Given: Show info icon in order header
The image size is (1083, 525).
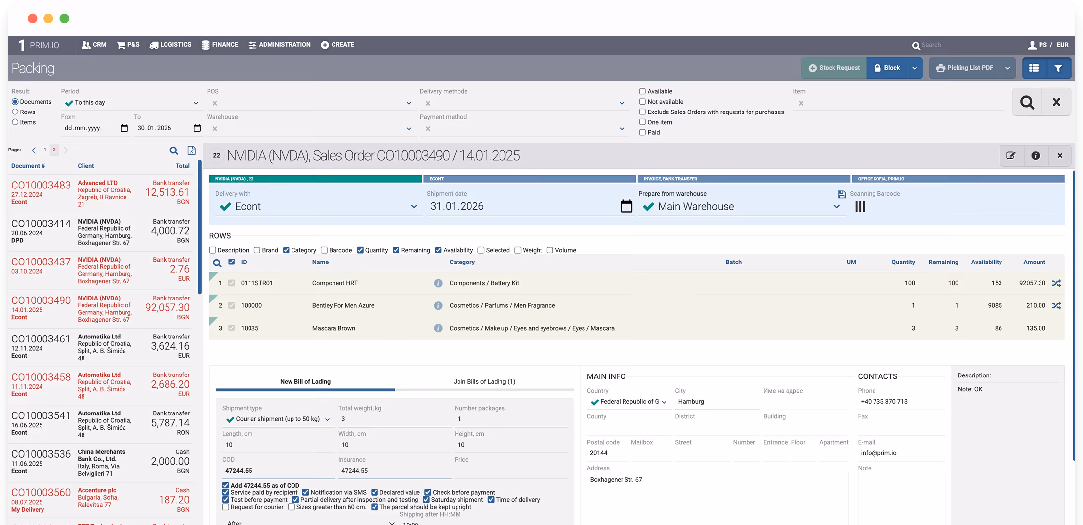Looking at the screenshot, I should [x=1036, y=156].
